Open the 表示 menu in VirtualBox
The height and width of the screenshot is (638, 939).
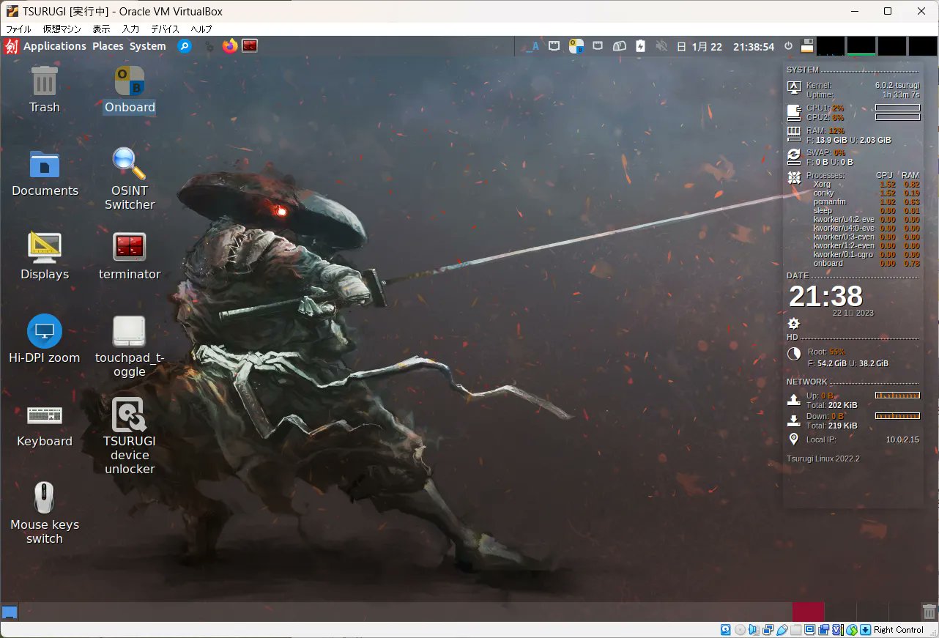101,29
